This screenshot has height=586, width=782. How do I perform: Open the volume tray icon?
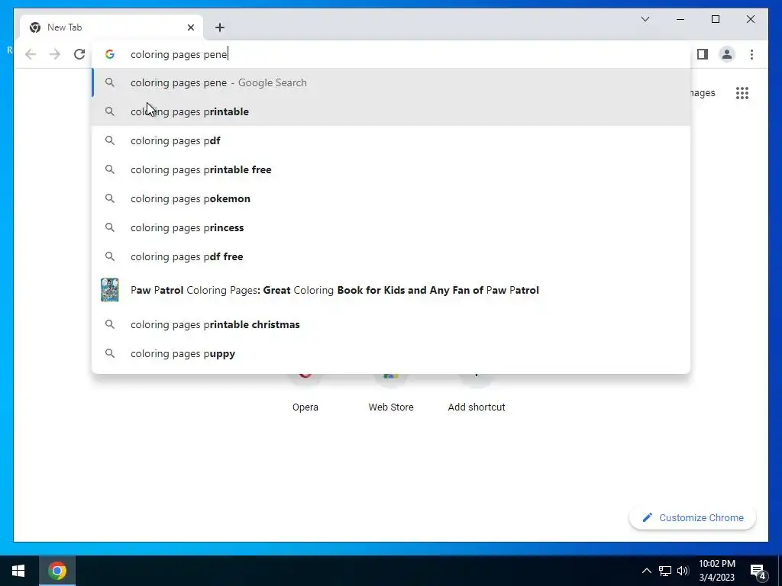683,571
